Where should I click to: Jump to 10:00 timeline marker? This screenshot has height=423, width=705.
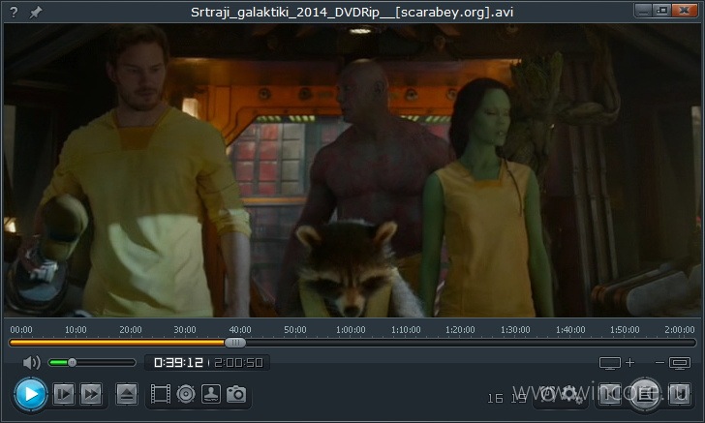(76, 330)
